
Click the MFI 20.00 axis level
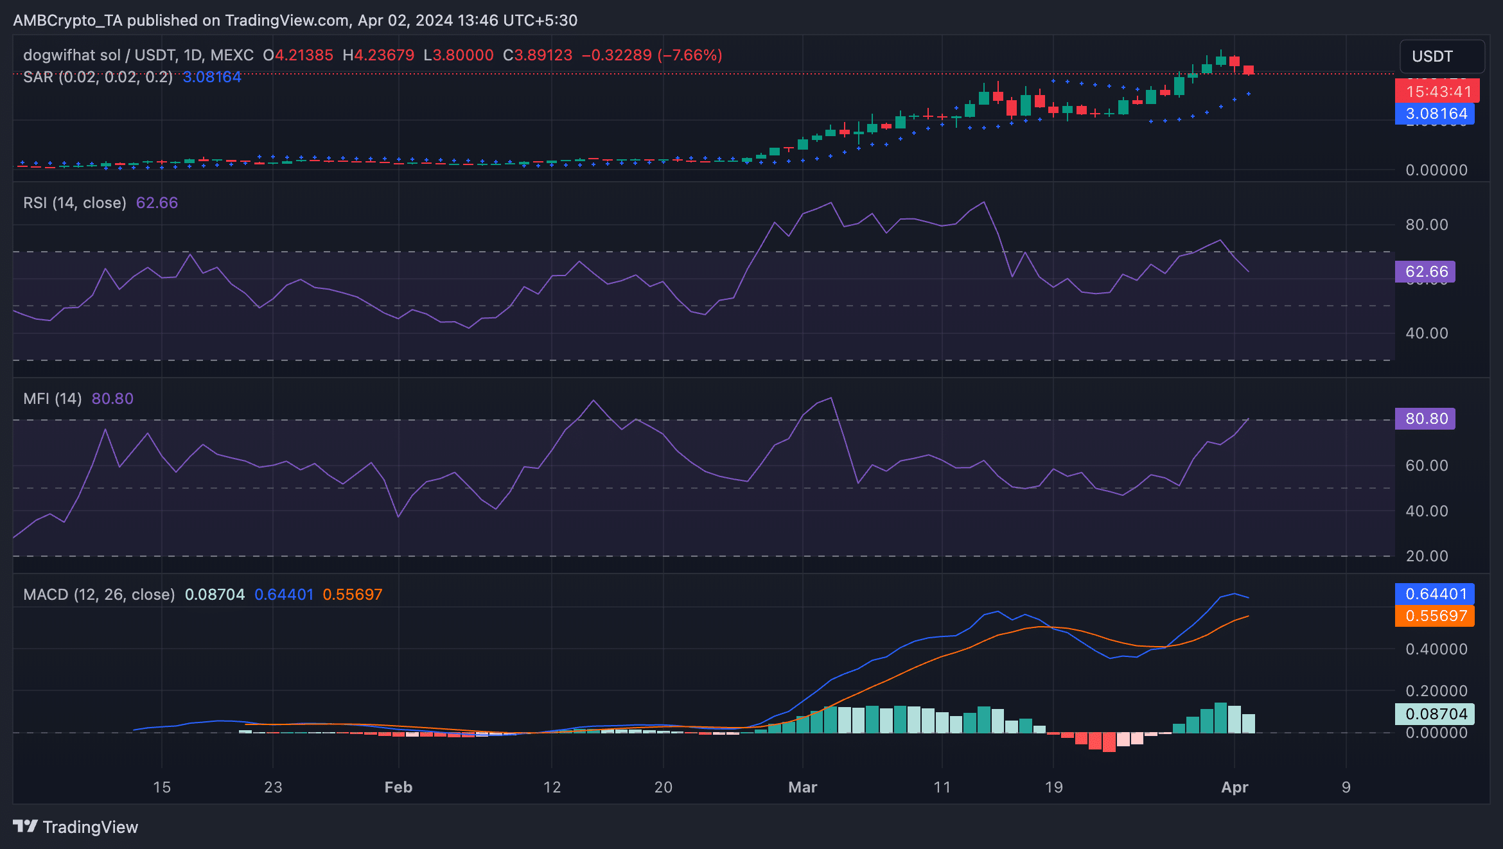click(1427, 556)
